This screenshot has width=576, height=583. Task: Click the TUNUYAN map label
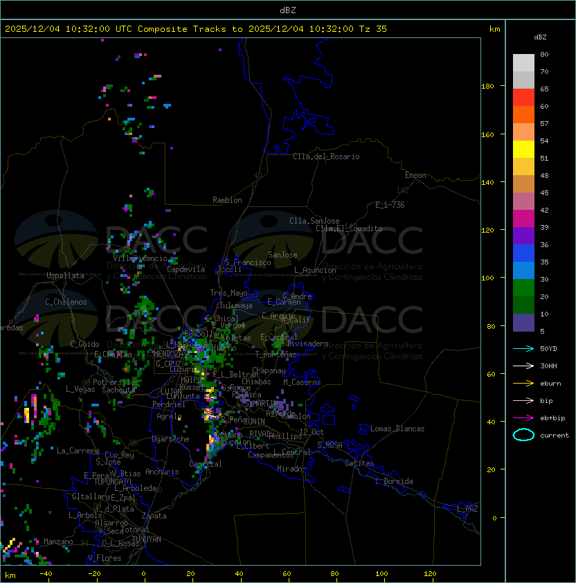(147, 539)
